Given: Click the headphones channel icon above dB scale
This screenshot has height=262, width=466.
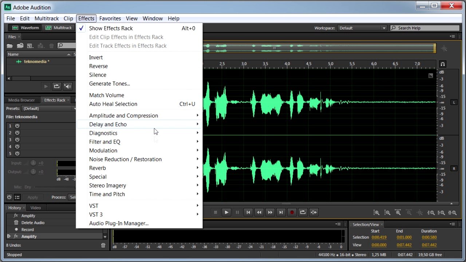Looking at the screenshot, I should coord(443,64).
